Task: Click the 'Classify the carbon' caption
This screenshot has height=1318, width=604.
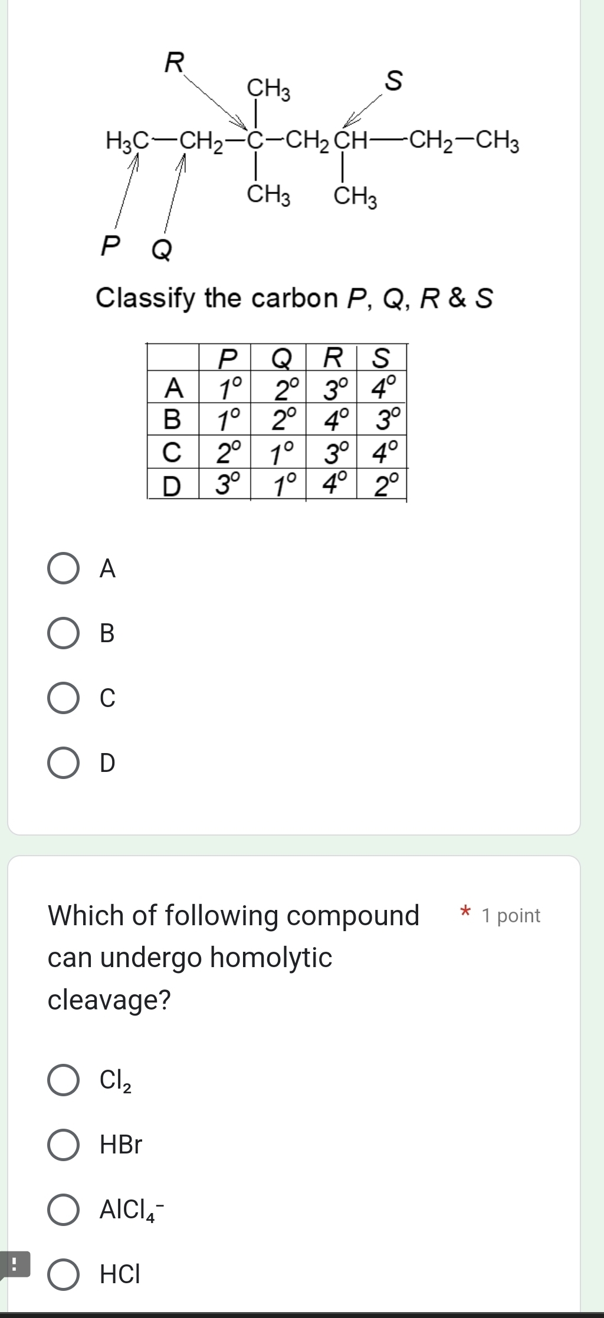Action: [x=294, y=298]
